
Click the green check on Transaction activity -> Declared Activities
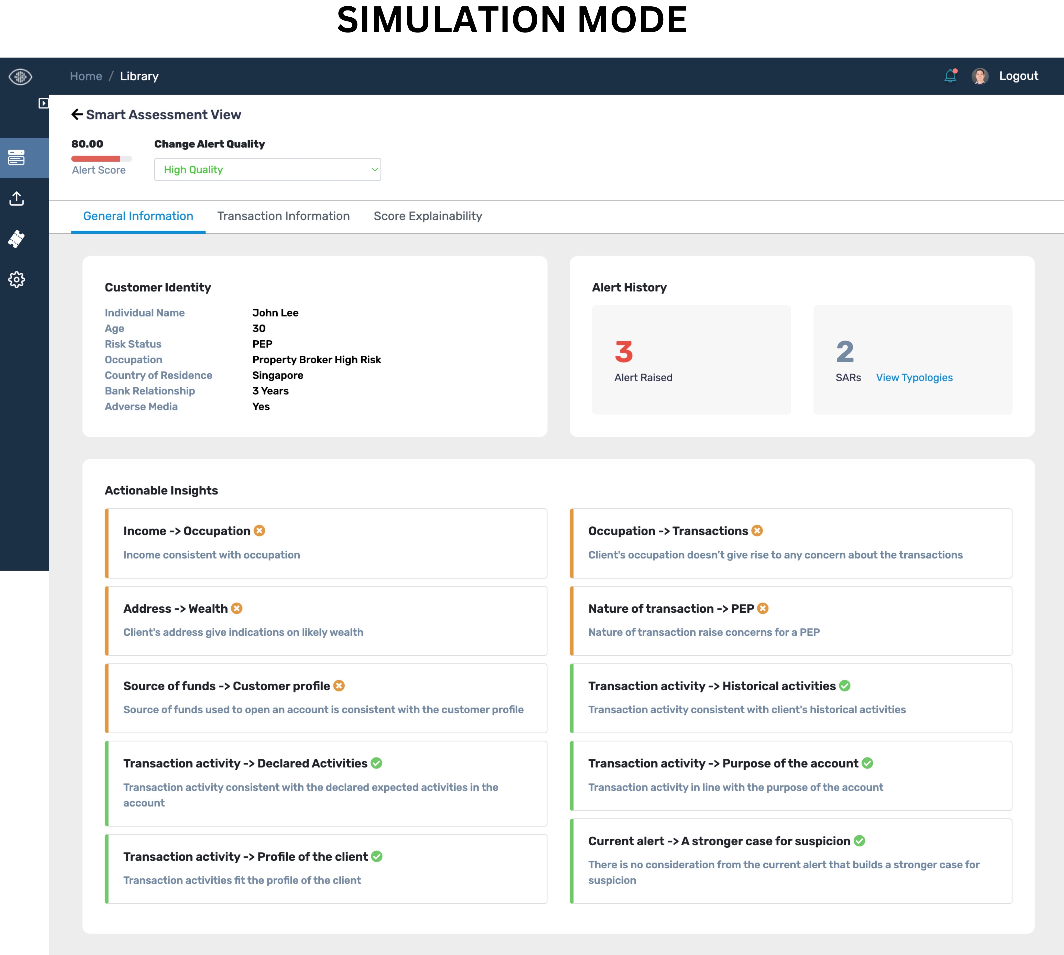click(377, 763)
